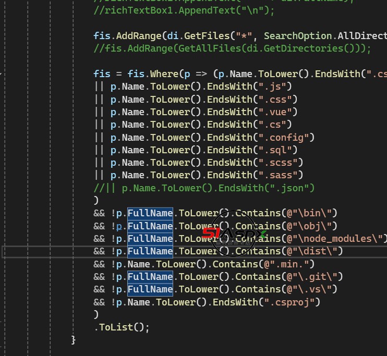Screen dimensions: 387x356
Task: Click ToLower on the ".sql" line
Action: point(170,150)
